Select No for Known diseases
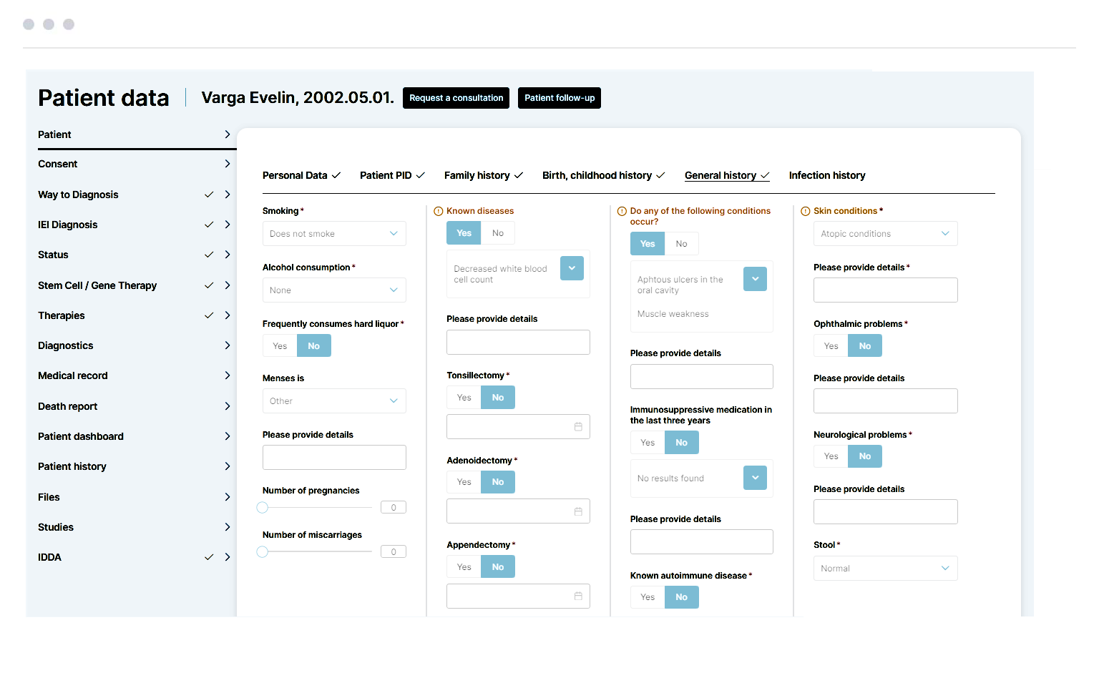 pos(498,233)
